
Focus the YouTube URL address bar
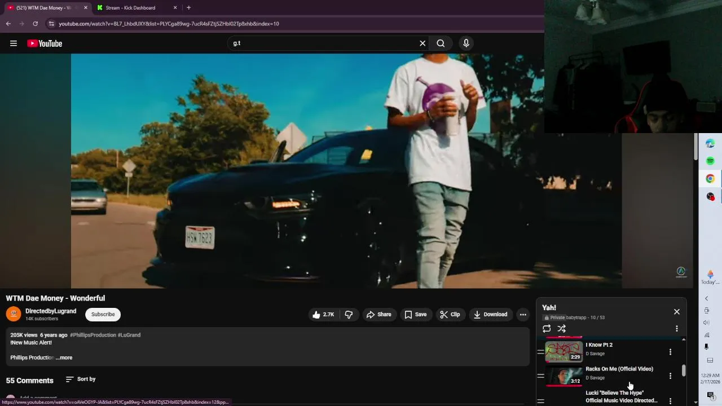tap(293, 24)
